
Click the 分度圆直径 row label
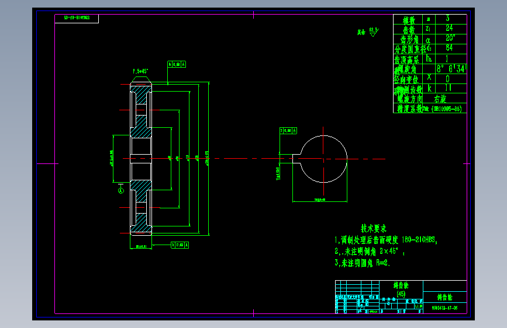tap(410, 50)
